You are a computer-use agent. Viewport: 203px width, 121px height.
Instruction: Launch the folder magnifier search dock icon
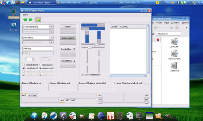(159, 116)
